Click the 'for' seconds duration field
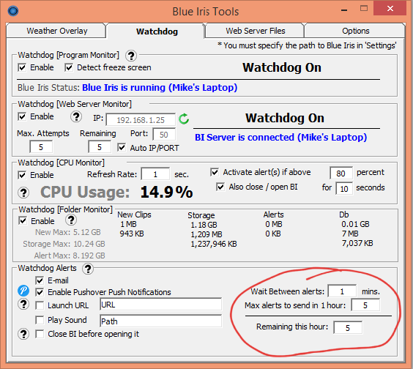413x369 pixels. (344, 189)
